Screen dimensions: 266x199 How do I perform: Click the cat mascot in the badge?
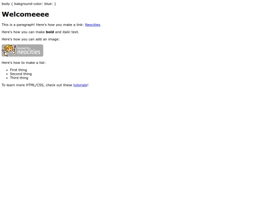pos(9,50)
